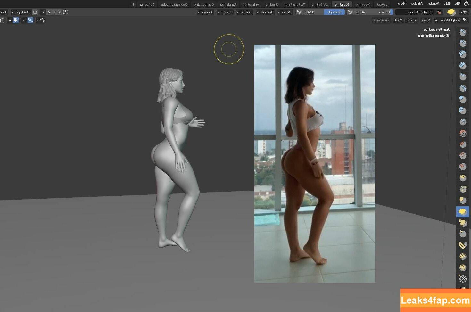471x312 pixels.
Task: Open the Mask header menu
Action: (x=398, y=20)
